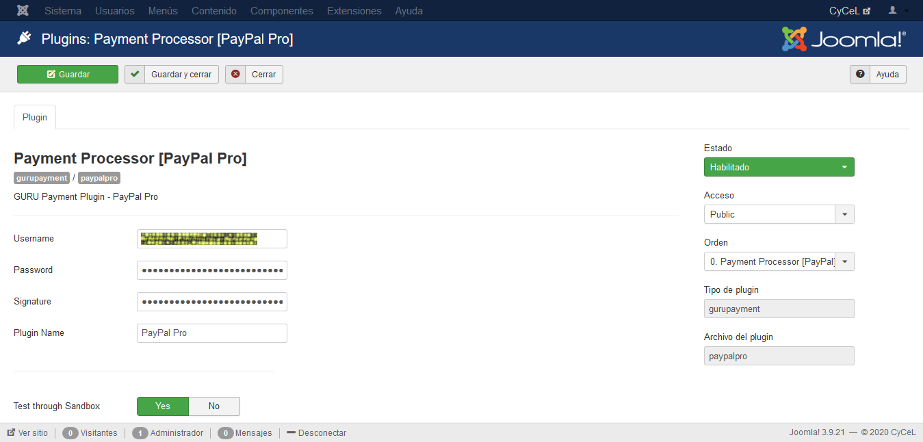Open the user account menu icon
This screenshot has height=442, width=923.
click(898, 11)
